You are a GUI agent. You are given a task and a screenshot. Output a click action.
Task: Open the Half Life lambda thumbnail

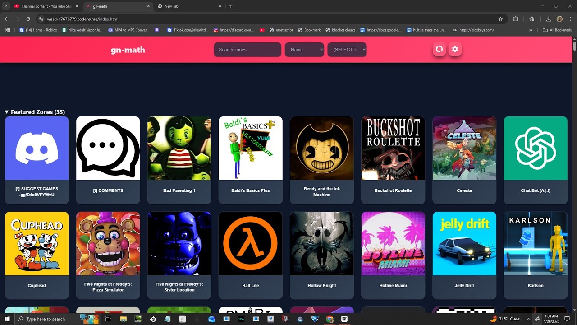tap(251, 243)
